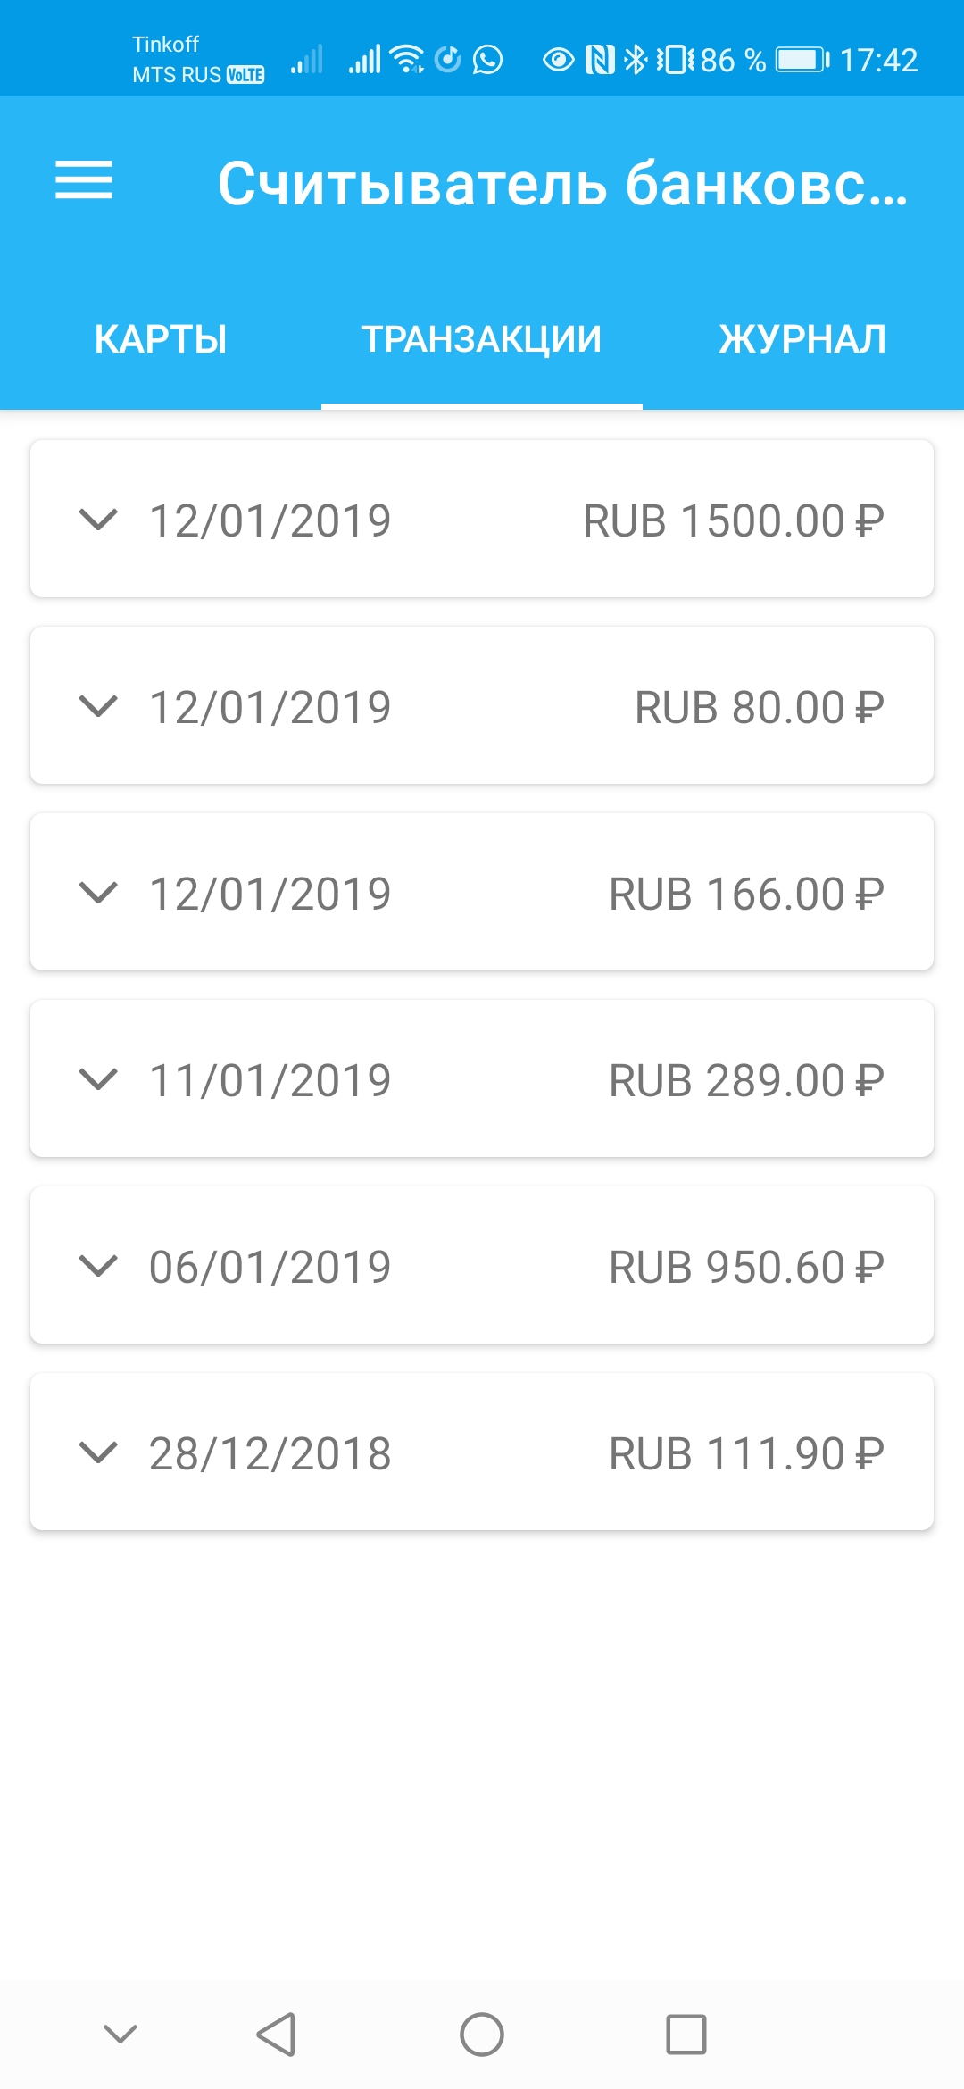Image resolution: width=964 pixels, height=2089 pixels.
Task: Switch to the ЖУРНАЛ tab
Action: (x=802, y=339)
